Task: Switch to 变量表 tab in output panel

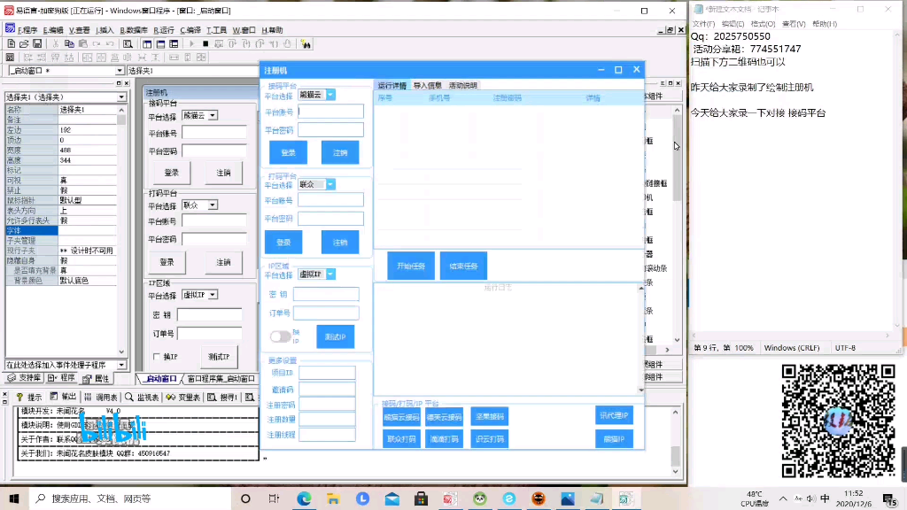Action: (183, 398)
